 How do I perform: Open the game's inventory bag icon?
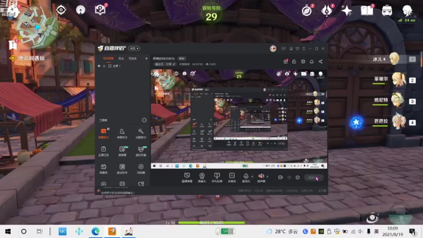(x=387, y=11)
